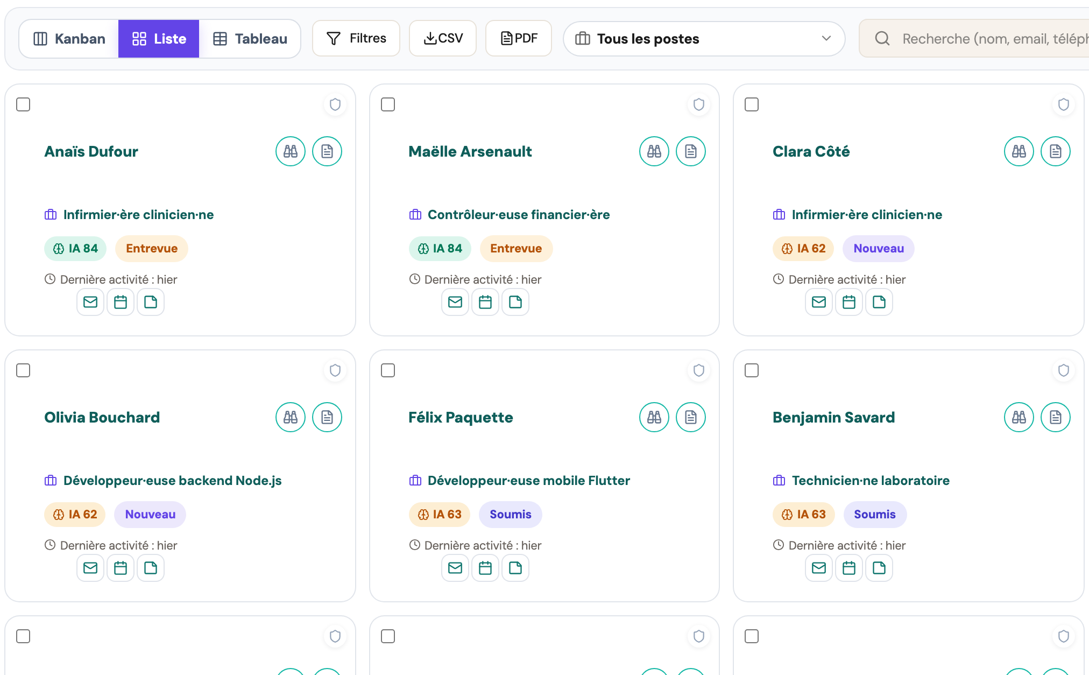Viewport: 1089px width, 675px height.
Task: Click shield icon on Clara Côté card
Action: [x=1064, y=104]
